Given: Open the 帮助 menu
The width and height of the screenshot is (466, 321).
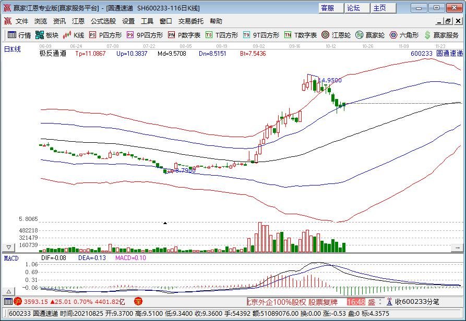Looking at the screenshot, I should [x=216, y=21].
